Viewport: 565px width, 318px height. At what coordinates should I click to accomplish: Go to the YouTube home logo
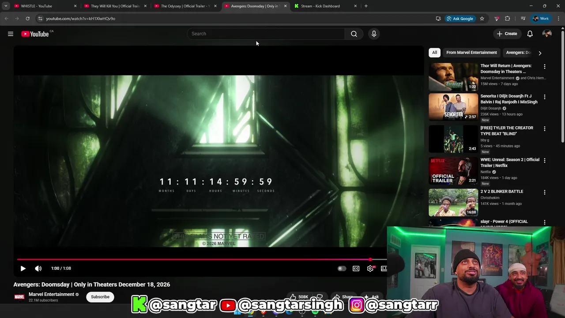click(35, 34)
